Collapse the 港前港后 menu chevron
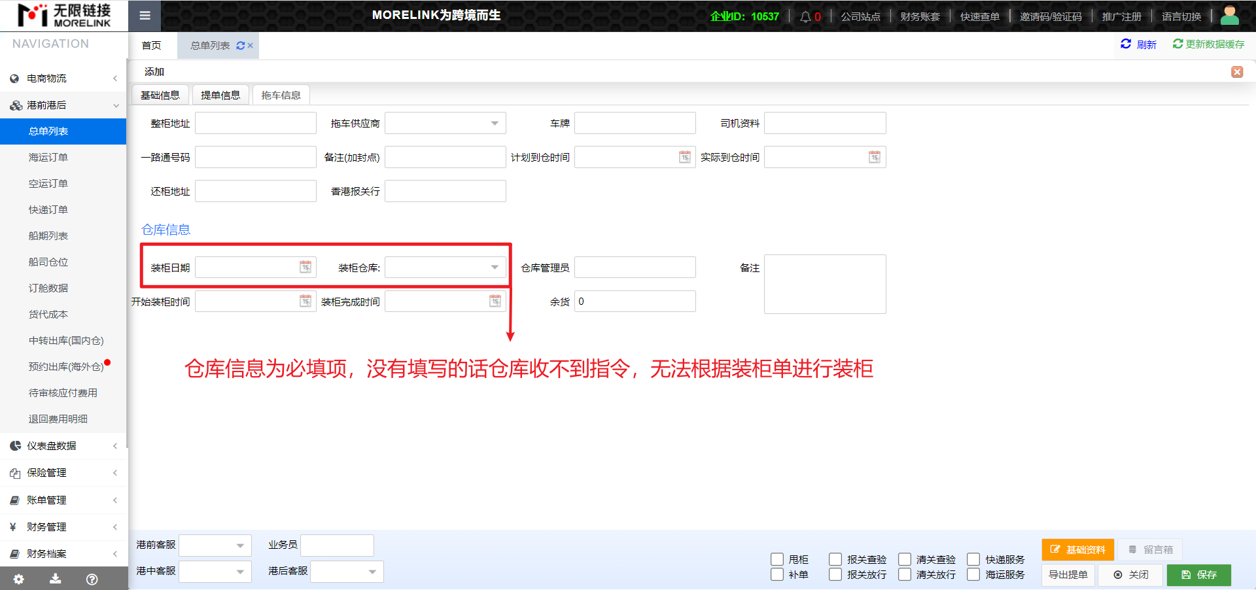 coord(116,105)
